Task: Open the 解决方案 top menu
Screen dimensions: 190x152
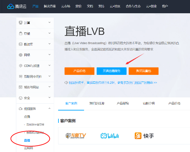Action: pos(50,6)
